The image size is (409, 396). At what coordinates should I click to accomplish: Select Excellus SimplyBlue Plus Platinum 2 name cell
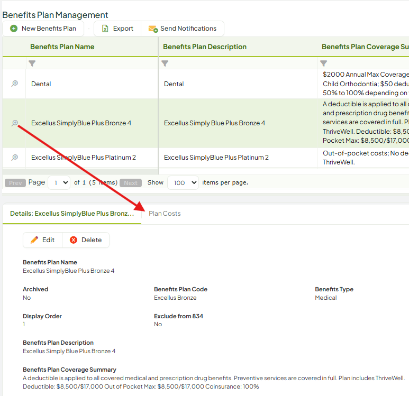[x=92, y=158]
